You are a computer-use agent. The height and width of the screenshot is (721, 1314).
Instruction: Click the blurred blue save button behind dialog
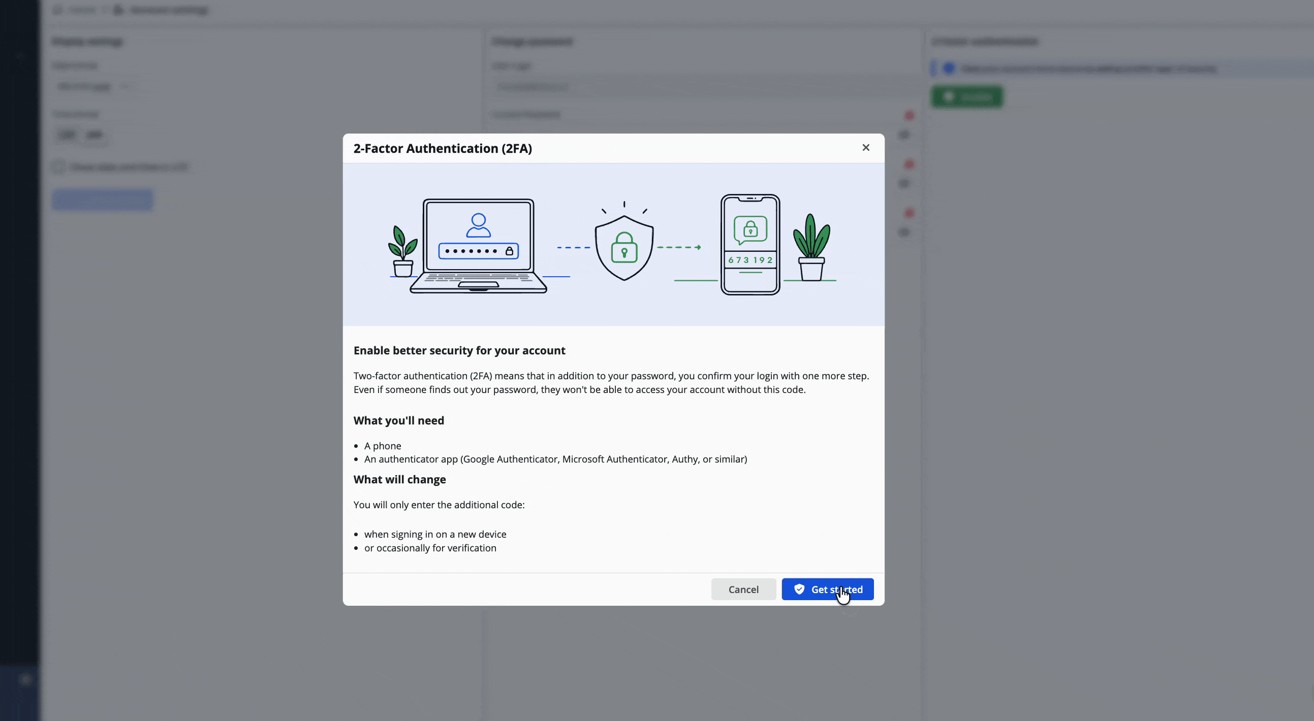point(102,200)
